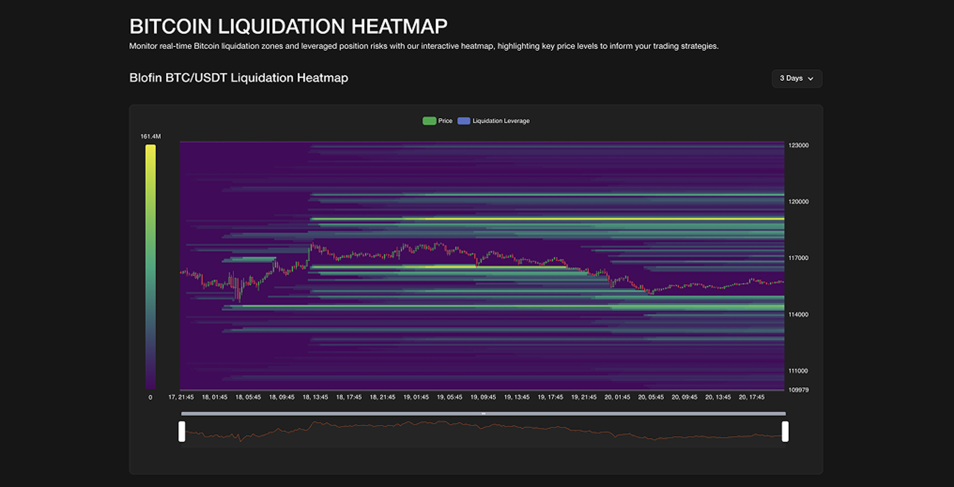Image resolution: width=954 pixels, height=487 pixels.
Task: Click the right range slider handle
Action: click(785, 431)
